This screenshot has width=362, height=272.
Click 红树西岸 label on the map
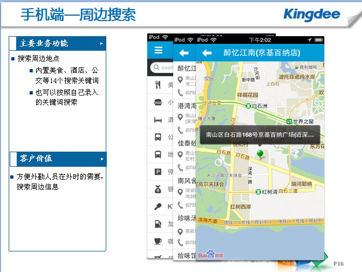click(x=241, y=207)
